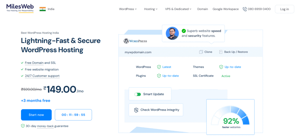Click the Back Up / Restore icon

221,52
